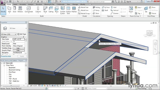Viewport: 160px width, 90px height.
Task: Choose the Door tool
Action: [x=14, y=9]
